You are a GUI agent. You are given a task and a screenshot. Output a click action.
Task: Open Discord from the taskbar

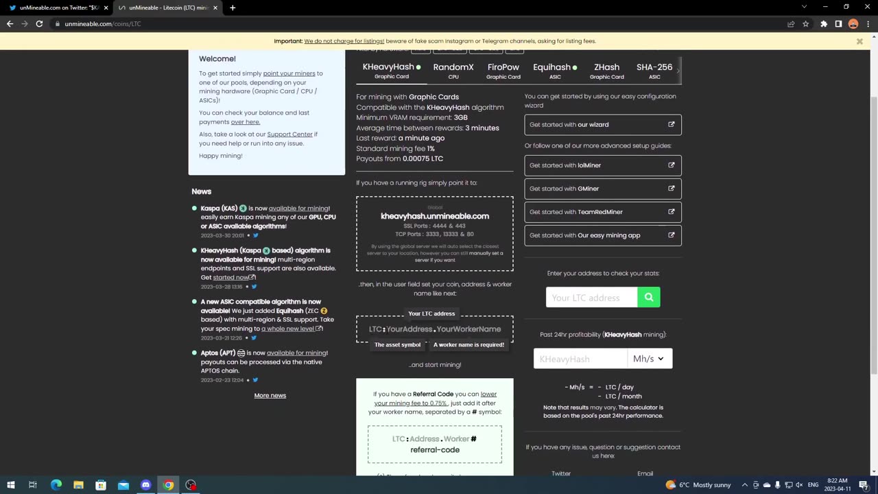pos(145,485)
